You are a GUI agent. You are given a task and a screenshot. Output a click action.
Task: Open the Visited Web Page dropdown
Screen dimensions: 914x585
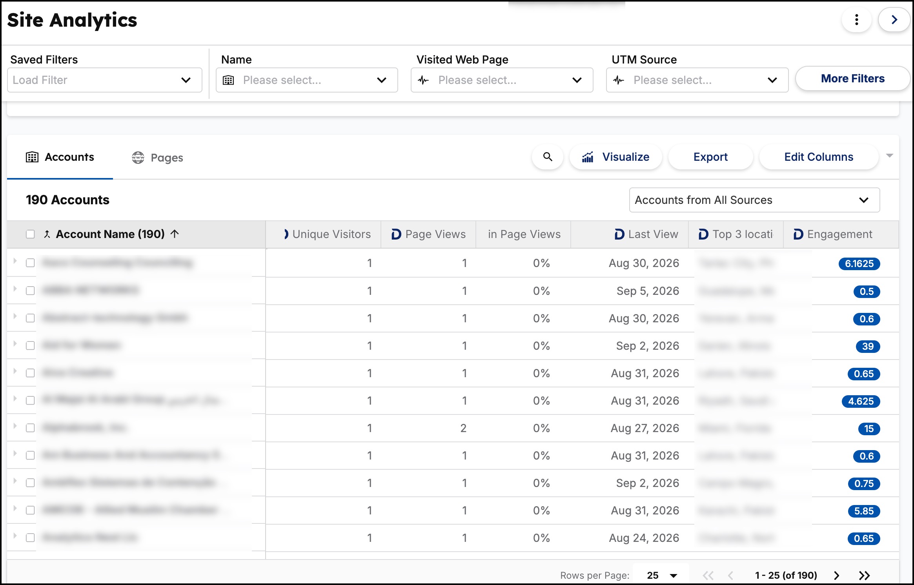point(502,80)
